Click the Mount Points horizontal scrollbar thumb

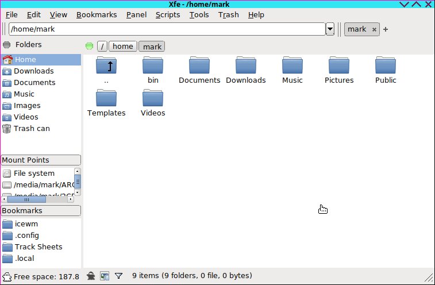tap(26, 199)
